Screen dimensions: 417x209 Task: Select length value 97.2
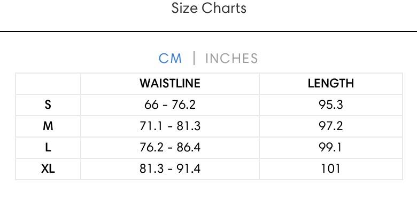pos(331,126)
